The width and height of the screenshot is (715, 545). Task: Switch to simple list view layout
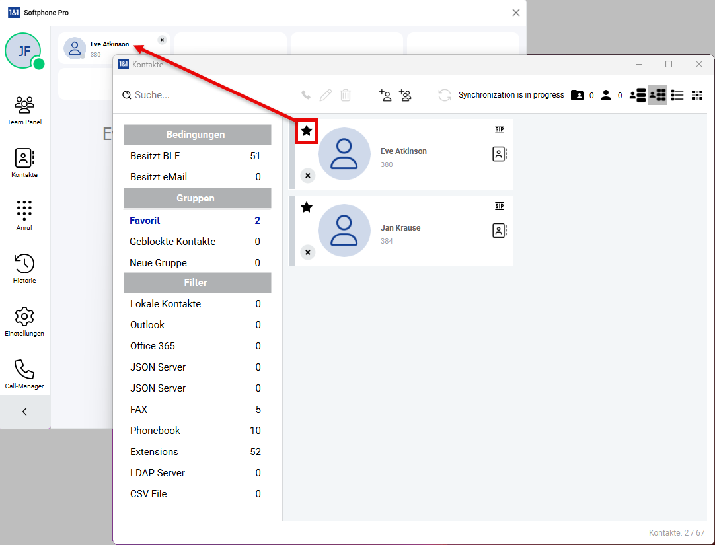677,95
